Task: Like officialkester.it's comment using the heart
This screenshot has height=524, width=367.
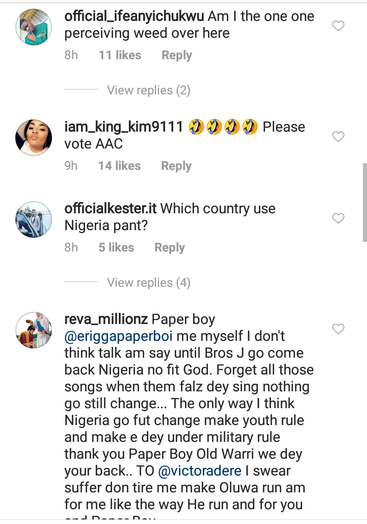Action: [x=338, y=218]
